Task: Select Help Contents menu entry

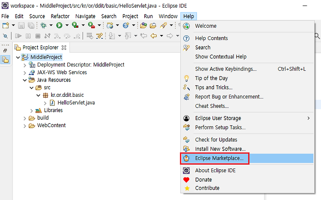Action: tap(248, 38)
